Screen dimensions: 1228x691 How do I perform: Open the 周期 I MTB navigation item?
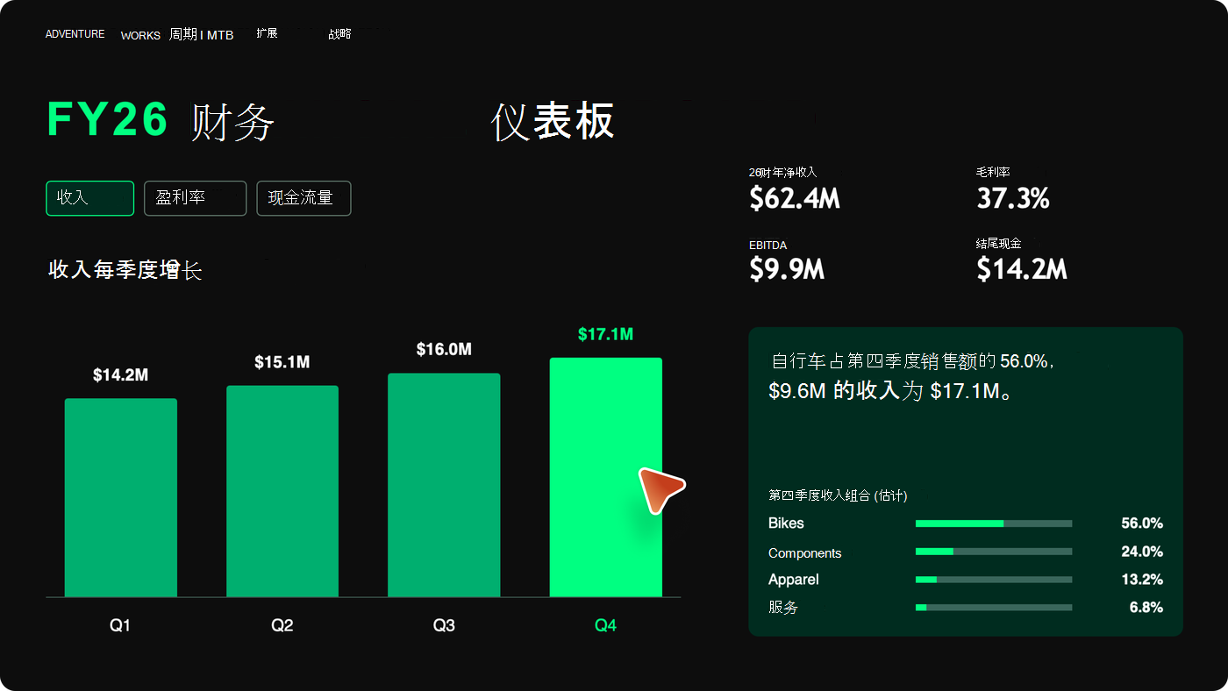point(202,35)
